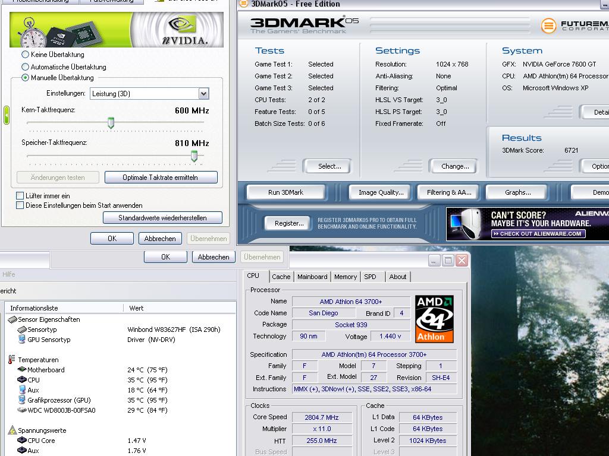This screenshot has height=456, width=609.
Task: Open Filtering & AA... in 3DMark05
Action: pos(449,192)
